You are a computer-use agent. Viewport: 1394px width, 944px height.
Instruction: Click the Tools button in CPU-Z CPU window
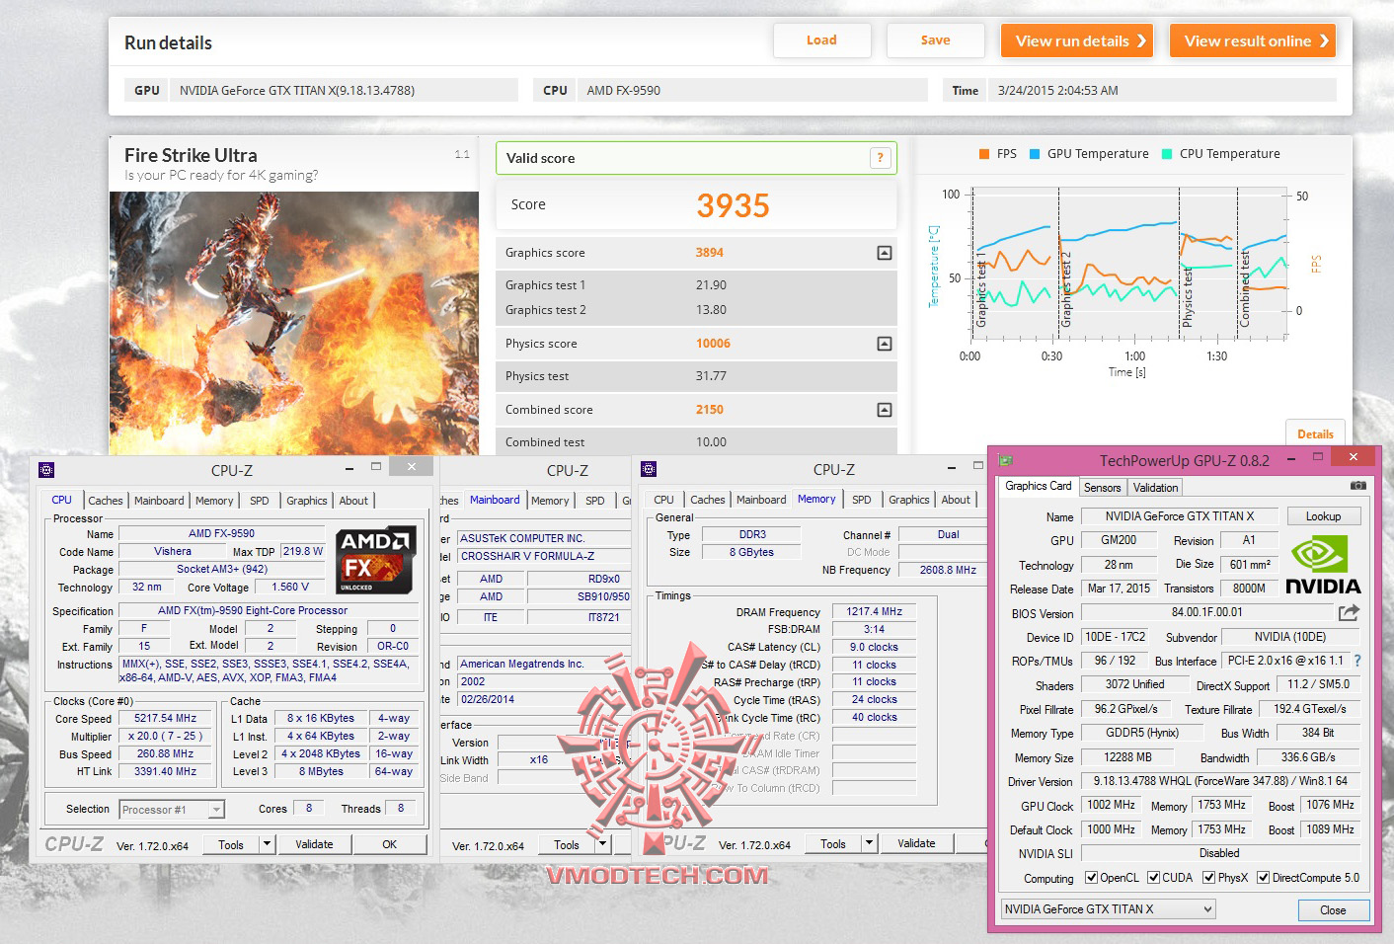click(231, 844)
